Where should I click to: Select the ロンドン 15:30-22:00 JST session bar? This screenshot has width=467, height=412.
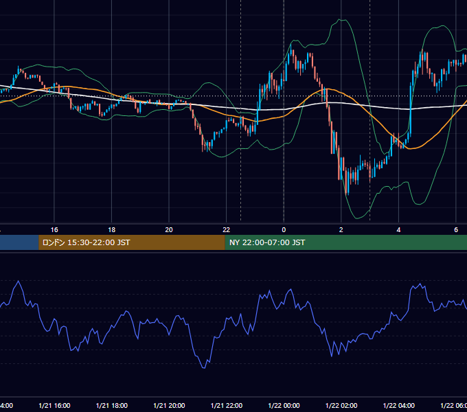pyautogui.click(x=132, y=242)
